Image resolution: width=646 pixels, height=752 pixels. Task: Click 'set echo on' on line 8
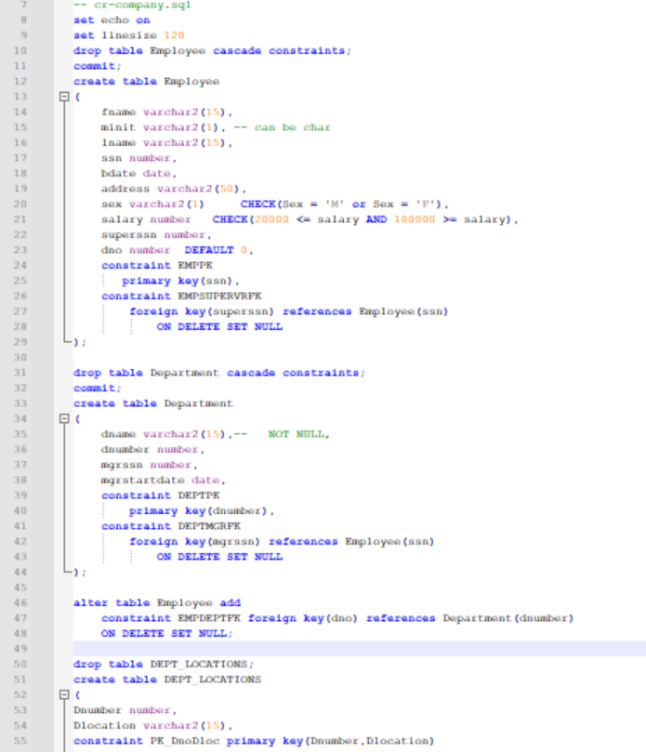[112, 20]
